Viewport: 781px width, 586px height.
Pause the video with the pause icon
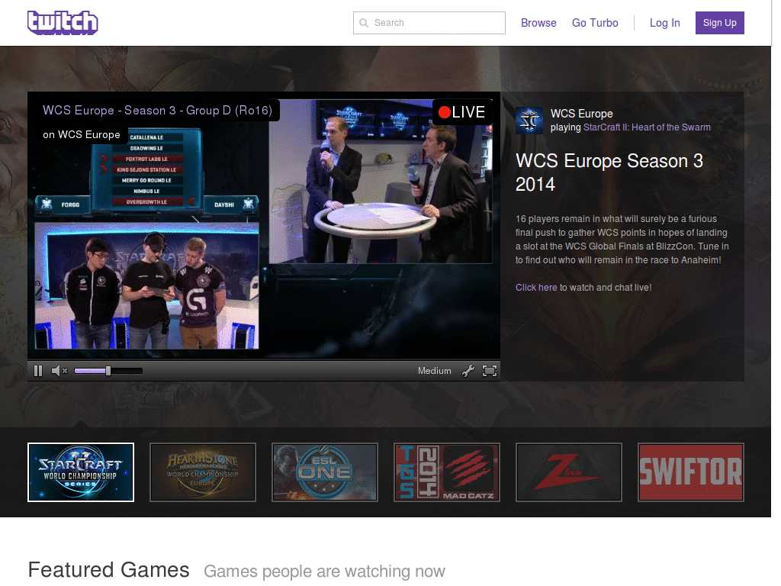coord(38,371)
